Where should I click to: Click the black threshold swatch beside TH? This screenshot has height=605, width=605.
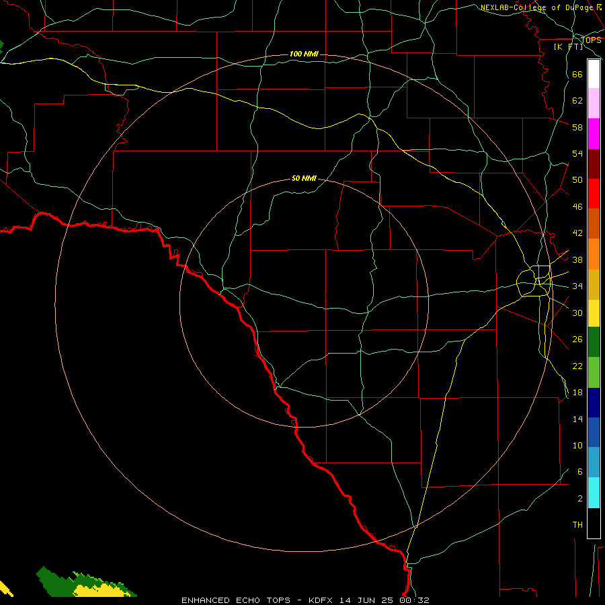(594, 523)
